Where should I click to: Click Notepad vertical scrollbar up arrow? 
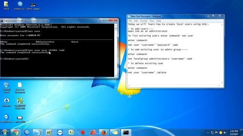[x=222, y=25]
